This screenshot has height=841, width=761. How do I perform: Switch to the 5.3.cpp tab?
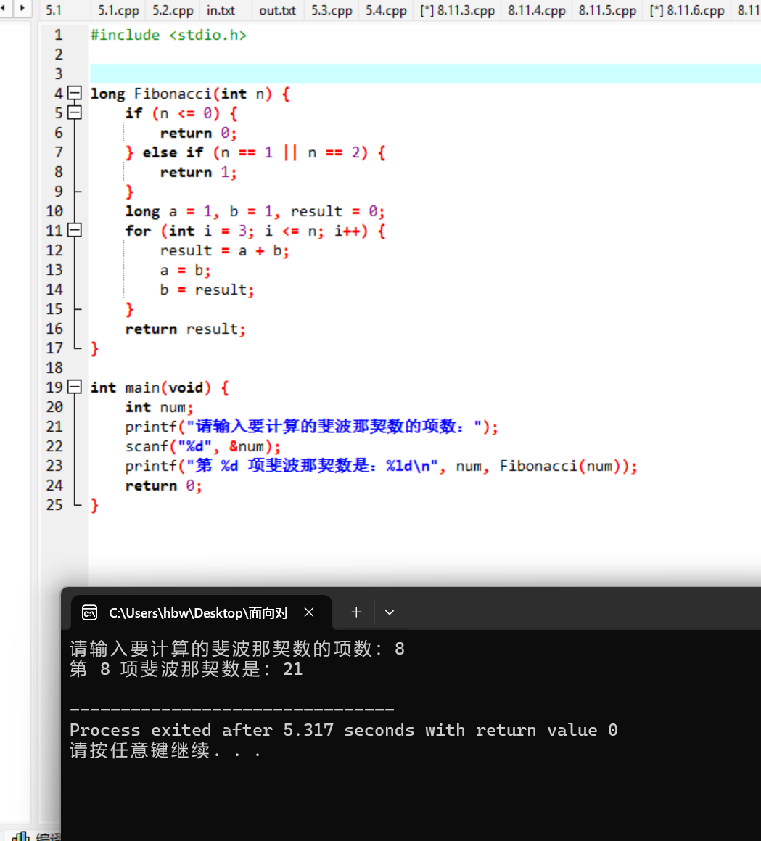tap(332, 10)
